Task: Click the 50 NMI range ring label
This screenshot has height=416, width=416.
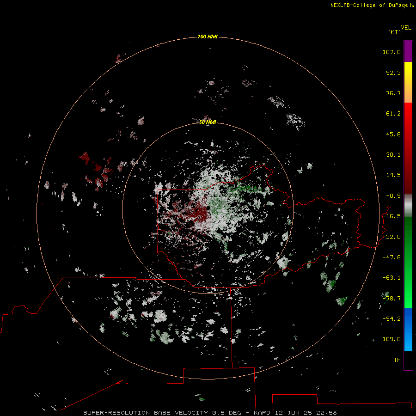Action: click(208, 122)
